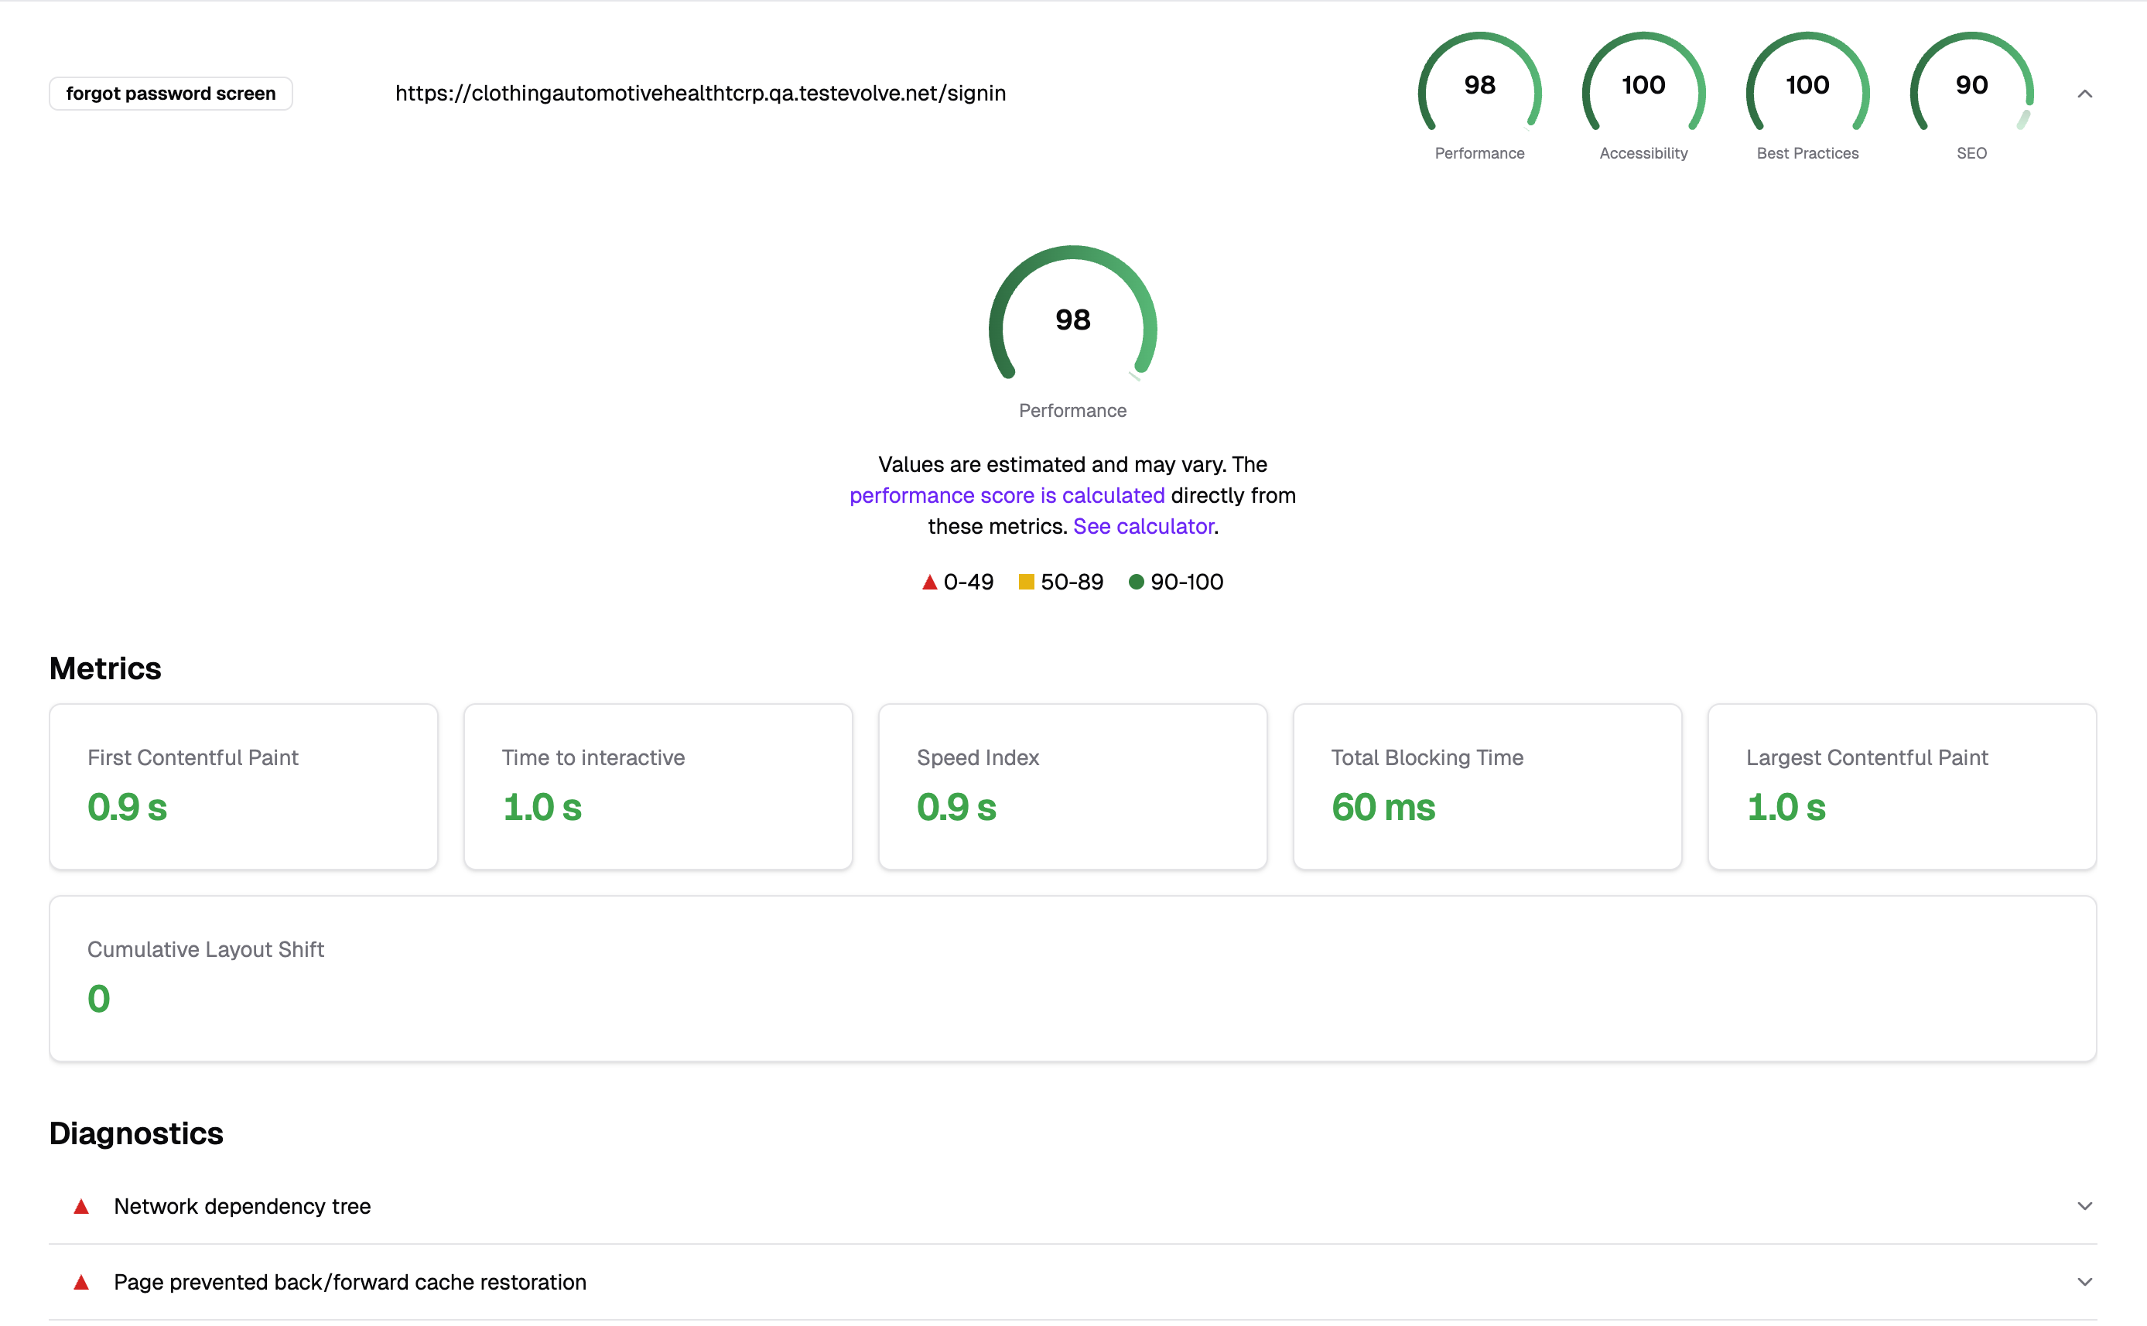Viewport: 2147px width, 1326px height.
Task: Click the red 0-49 legend triangle
Action: (930, 583)
